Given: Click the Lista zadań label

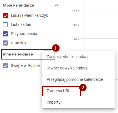Looking at the screenshot, I should [21, 24].
